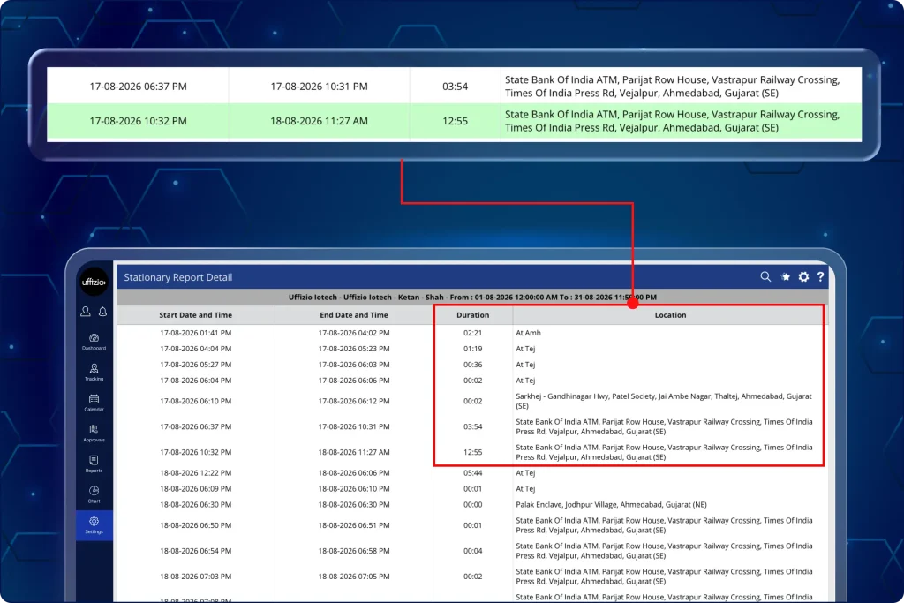The width and height of the screenshot is (904, 603).
Task: Click duration value 00:04
Action: (x=473, y=551)
